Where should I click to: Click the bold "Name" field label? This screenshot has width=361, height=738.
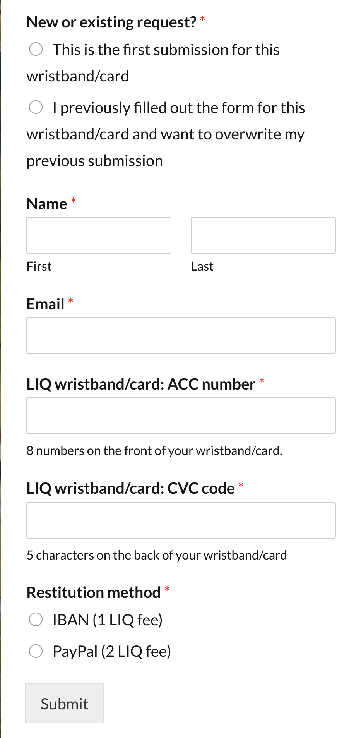47,204
